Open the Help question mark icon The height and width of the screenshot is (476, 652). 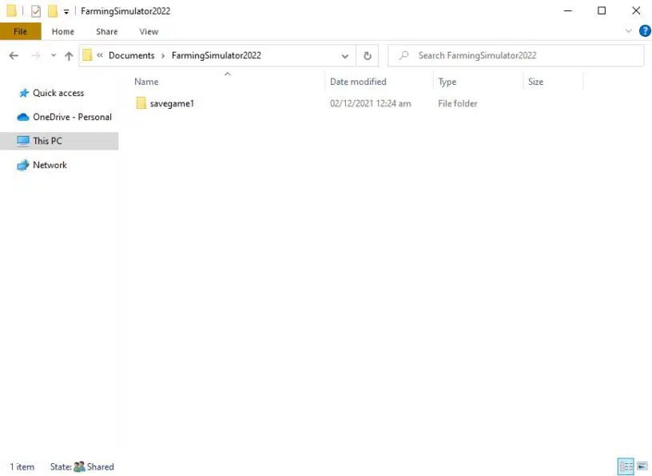[645, 31]
